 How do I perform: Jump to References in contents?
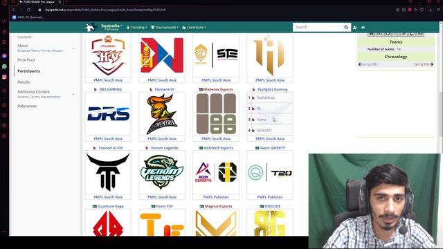point(27,106)
